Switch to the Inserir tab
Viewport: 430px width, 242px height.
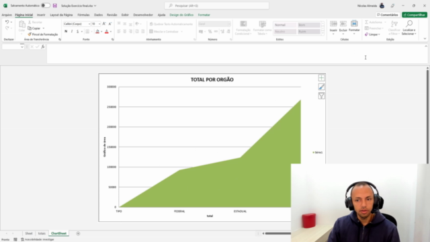[x=41, y=15]
